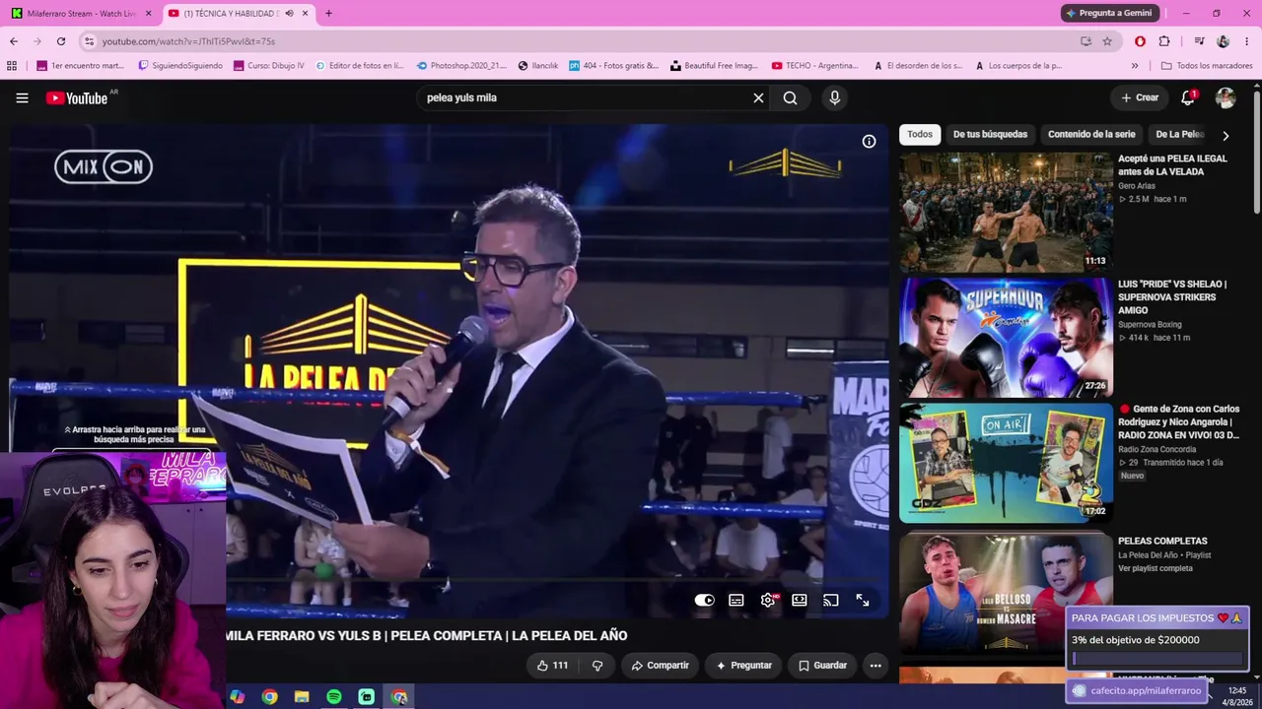Open the Radio Zona Concordia channel name
This screenshot has width=1262, height=709.
click(x=1157, y=449)
